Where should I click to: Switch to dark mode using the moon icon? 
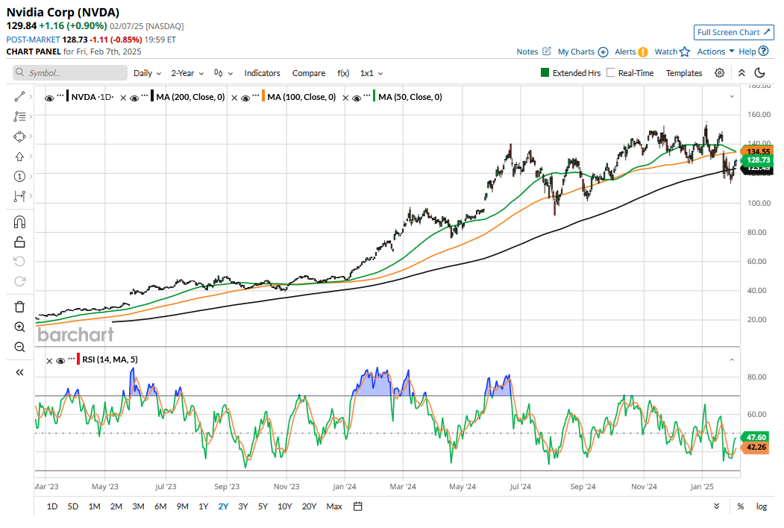click(x=759, y=72)
